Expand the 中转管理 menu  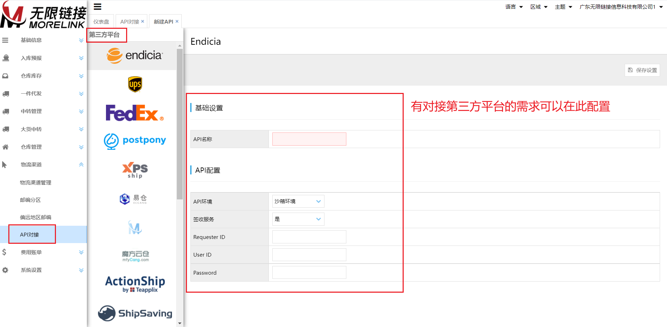click(81, 111)
